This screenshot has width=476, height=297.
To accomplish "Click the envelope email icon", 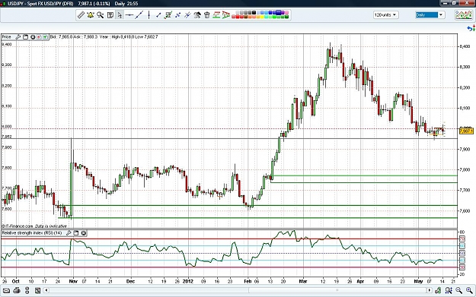I will coord(6,291).
